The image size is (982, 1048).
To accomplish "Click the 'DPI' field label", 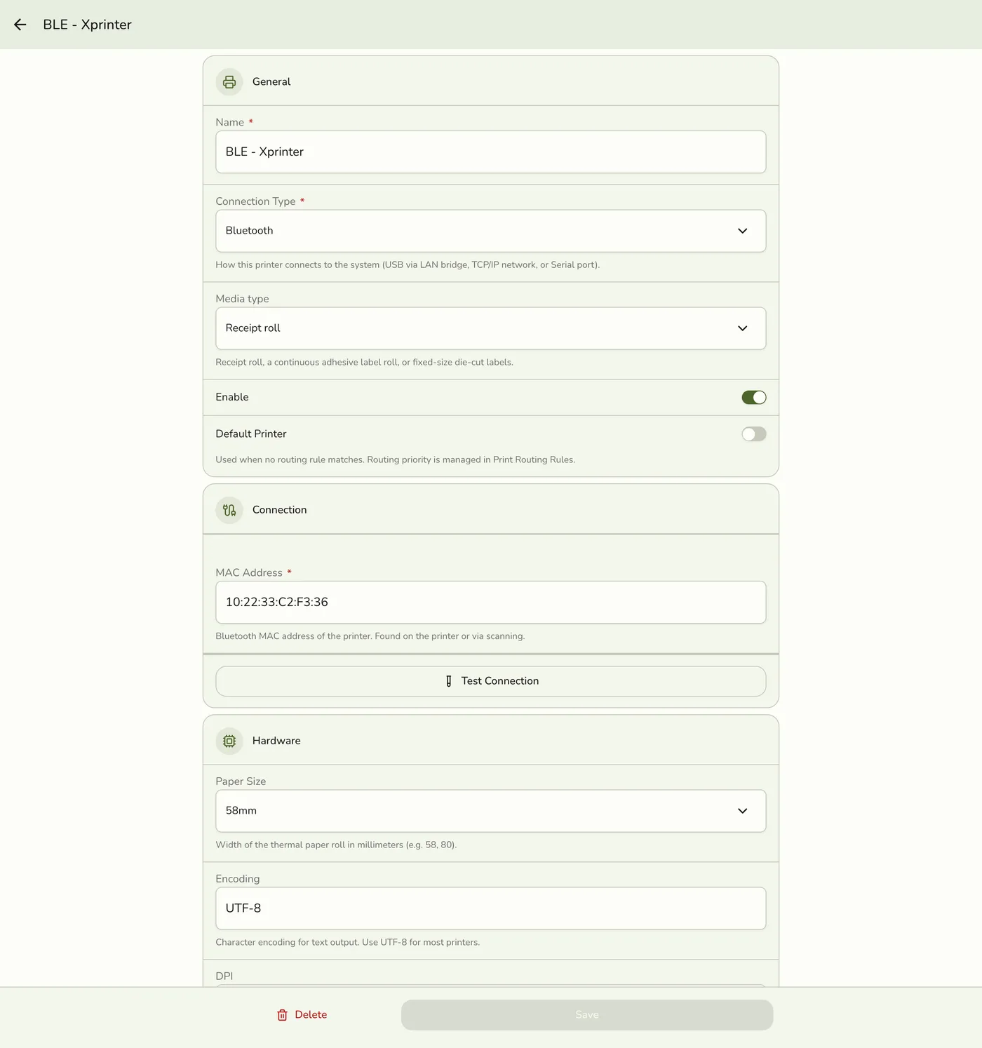I will (224, 976).
